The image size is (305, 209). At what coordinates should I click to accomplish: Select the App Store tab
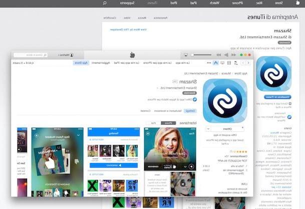[81, 63]
